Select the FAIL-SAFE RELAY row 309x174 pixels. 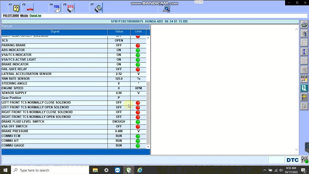point(74,69)
